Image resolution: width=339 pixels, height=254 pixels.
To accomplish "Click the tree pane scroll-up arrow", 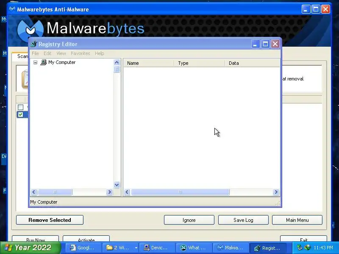I will (x=117, y=62).
